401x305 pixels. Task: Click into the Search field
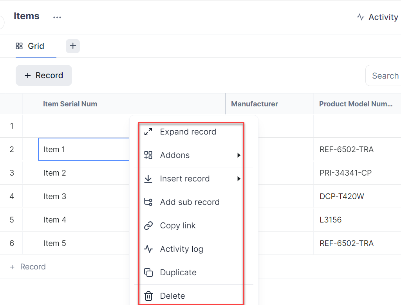point(385,76)
